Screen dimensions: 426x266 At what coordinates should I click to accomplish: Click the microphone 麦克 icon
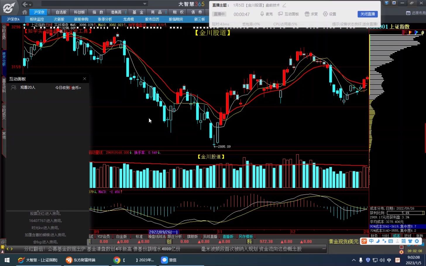coord(262,14)
